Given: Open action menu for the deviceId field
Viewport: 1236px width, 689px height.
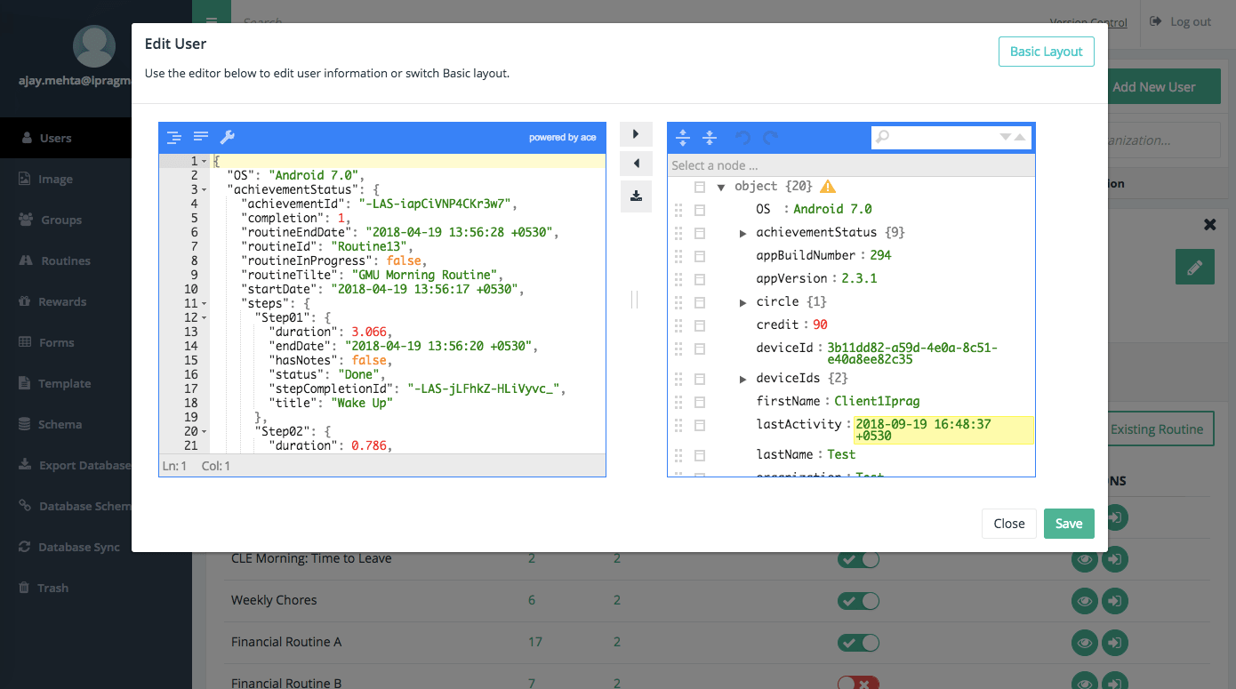Looking at the screenshot, I should pos(700,349).
